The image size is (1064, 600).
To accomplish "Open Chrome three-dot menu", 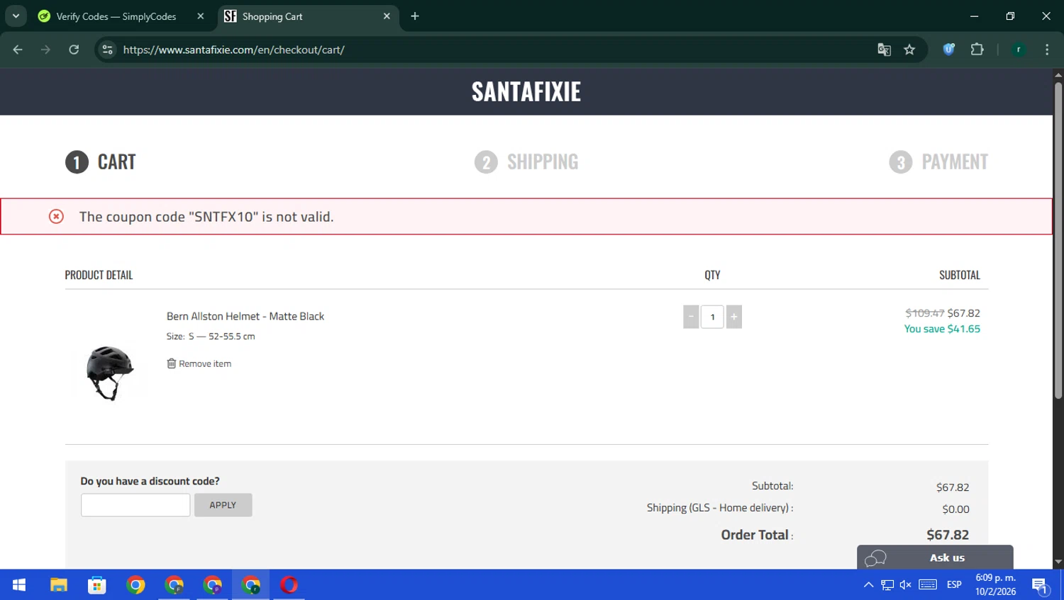I will (1047, 50).
